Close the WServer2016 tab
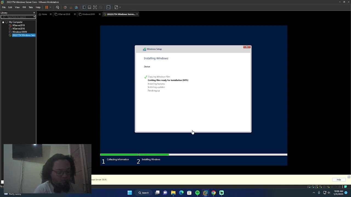The image size is (351, 197). pyautogui.click(x=75, y=14)
